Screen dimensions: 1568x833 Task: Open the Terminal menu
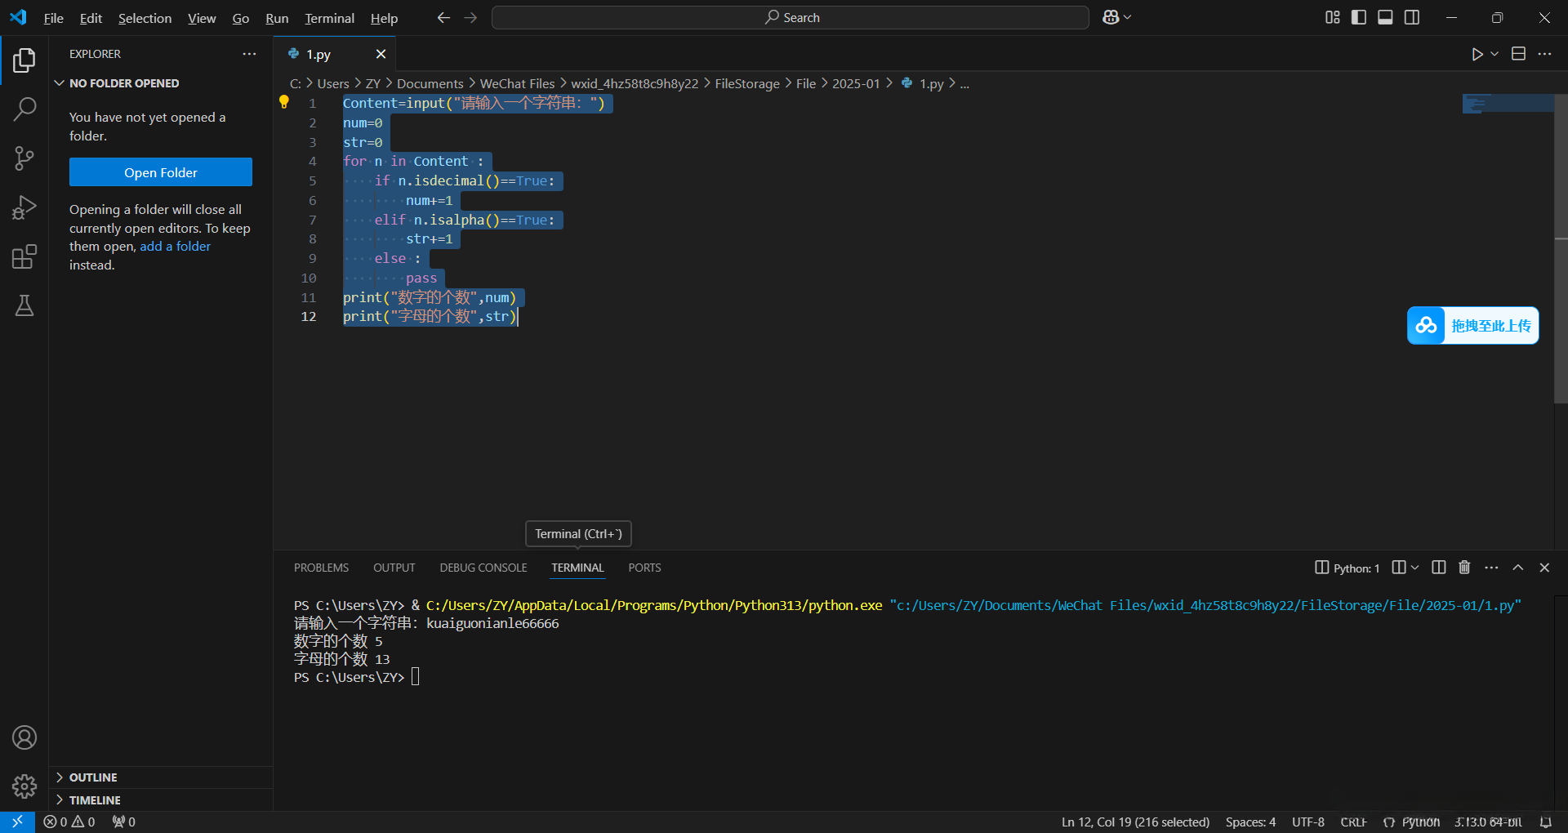pos(329,18)
